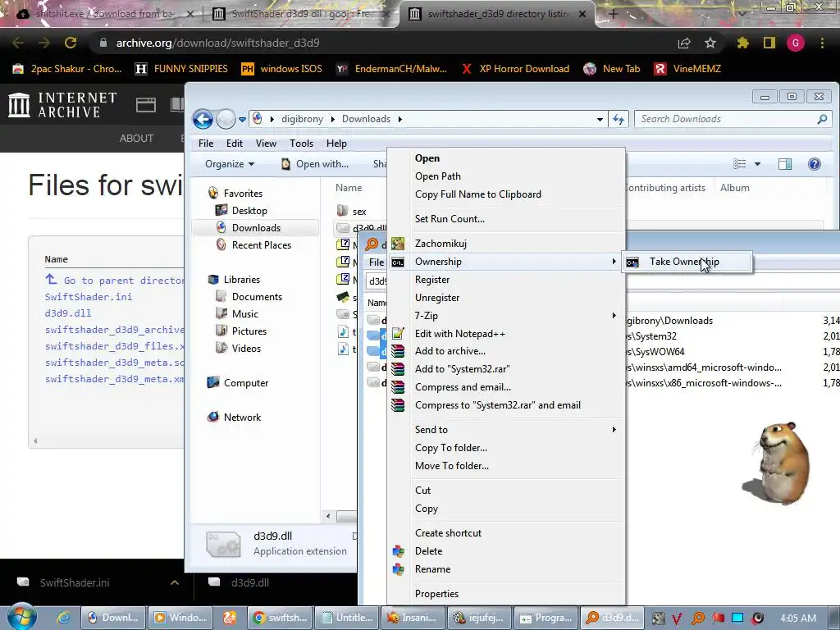Screen dimensions: 840x630
Task: Click Zachomikuj context menu item
Action: (441, 244)
